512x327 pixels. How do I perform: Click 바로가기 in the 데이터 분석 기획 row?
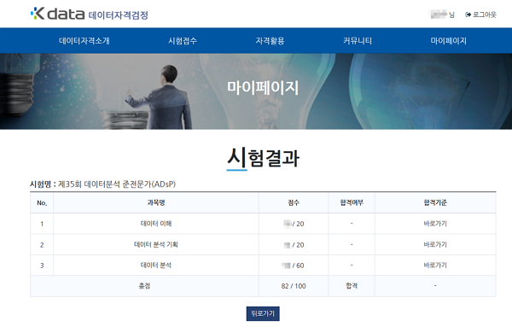click(435, 245)
